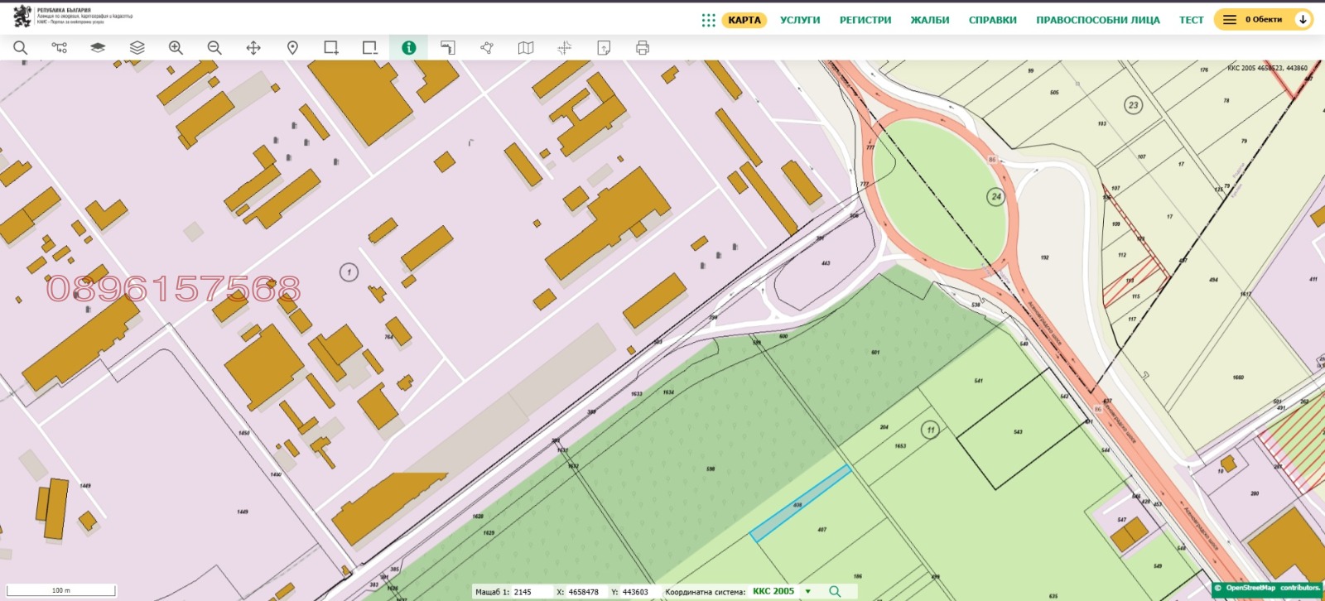Click the Y coordinate input field
This screenshot has height=601, width=1325.
[x=639, y=592]
